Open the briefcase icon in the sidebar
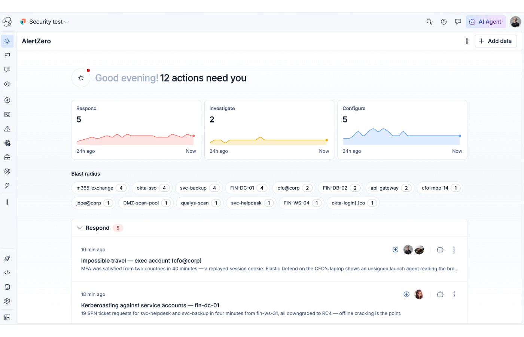This screenshot has height=337, width=524. (7, 157)
